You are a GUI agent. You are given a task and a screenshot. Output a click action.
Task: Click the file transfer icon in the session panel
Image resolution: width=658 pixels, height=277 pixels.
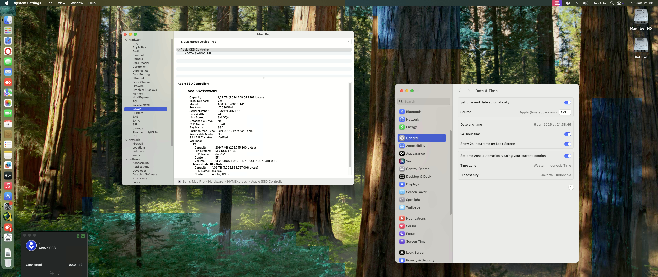[x=51, y=273]
